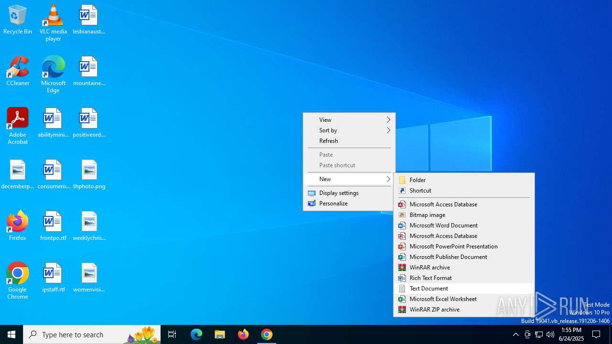Image resolution: width=612 pixels, height=344 pixels.
Task: Open the Recycle Bin desktop icon
Action: pyautogui.click(x=18, y=20)
